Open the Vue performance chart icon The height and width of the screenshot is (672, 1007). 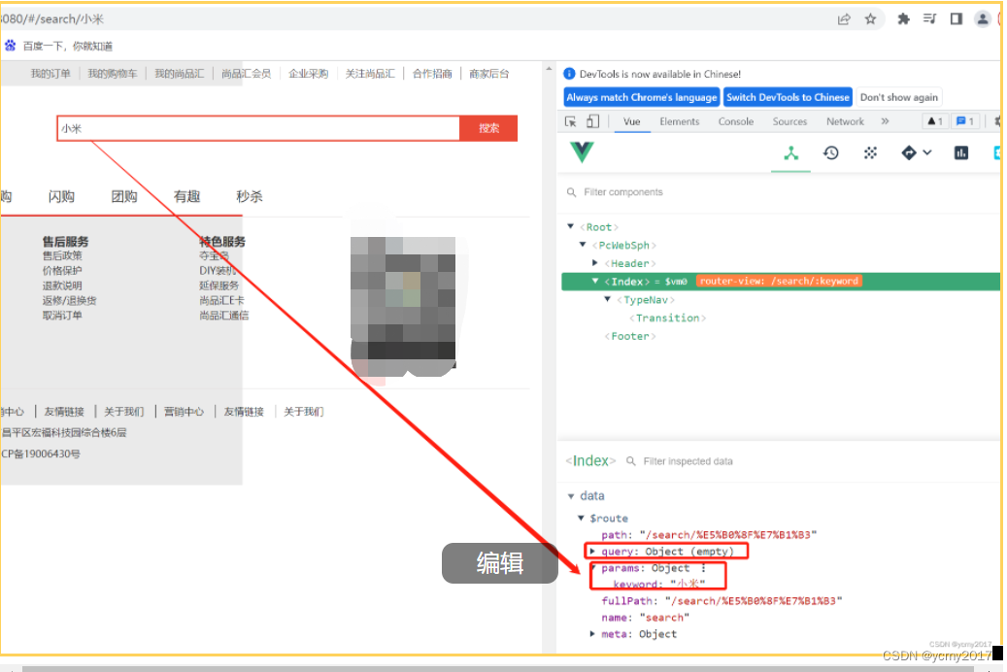coord(961,152)
